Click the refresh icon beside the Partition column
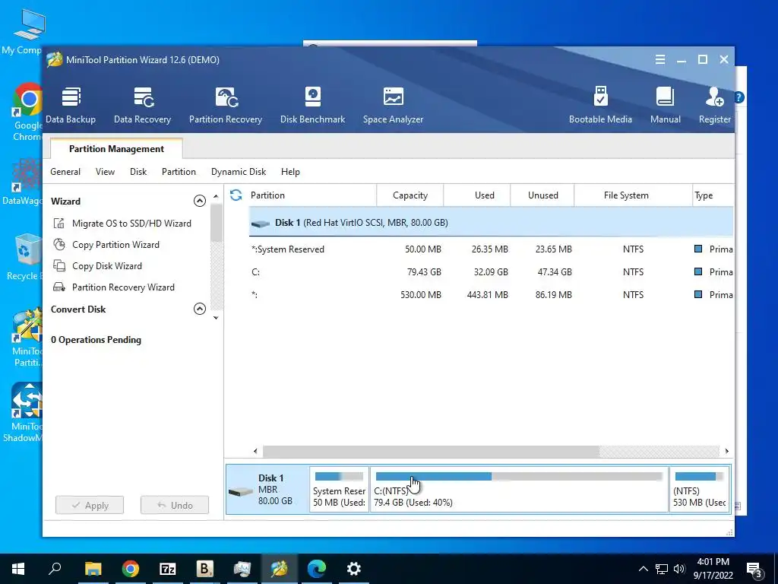778x584 pixels. (236, 195)
